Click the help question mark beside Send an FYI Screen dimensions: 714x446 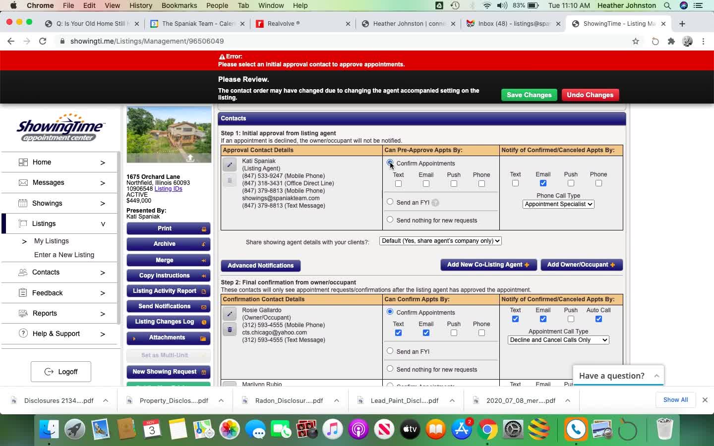pos(435,203)
